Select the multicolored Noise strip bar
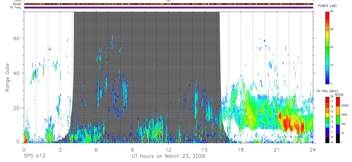Screen dimensions: 352x162 coord(169,4)
